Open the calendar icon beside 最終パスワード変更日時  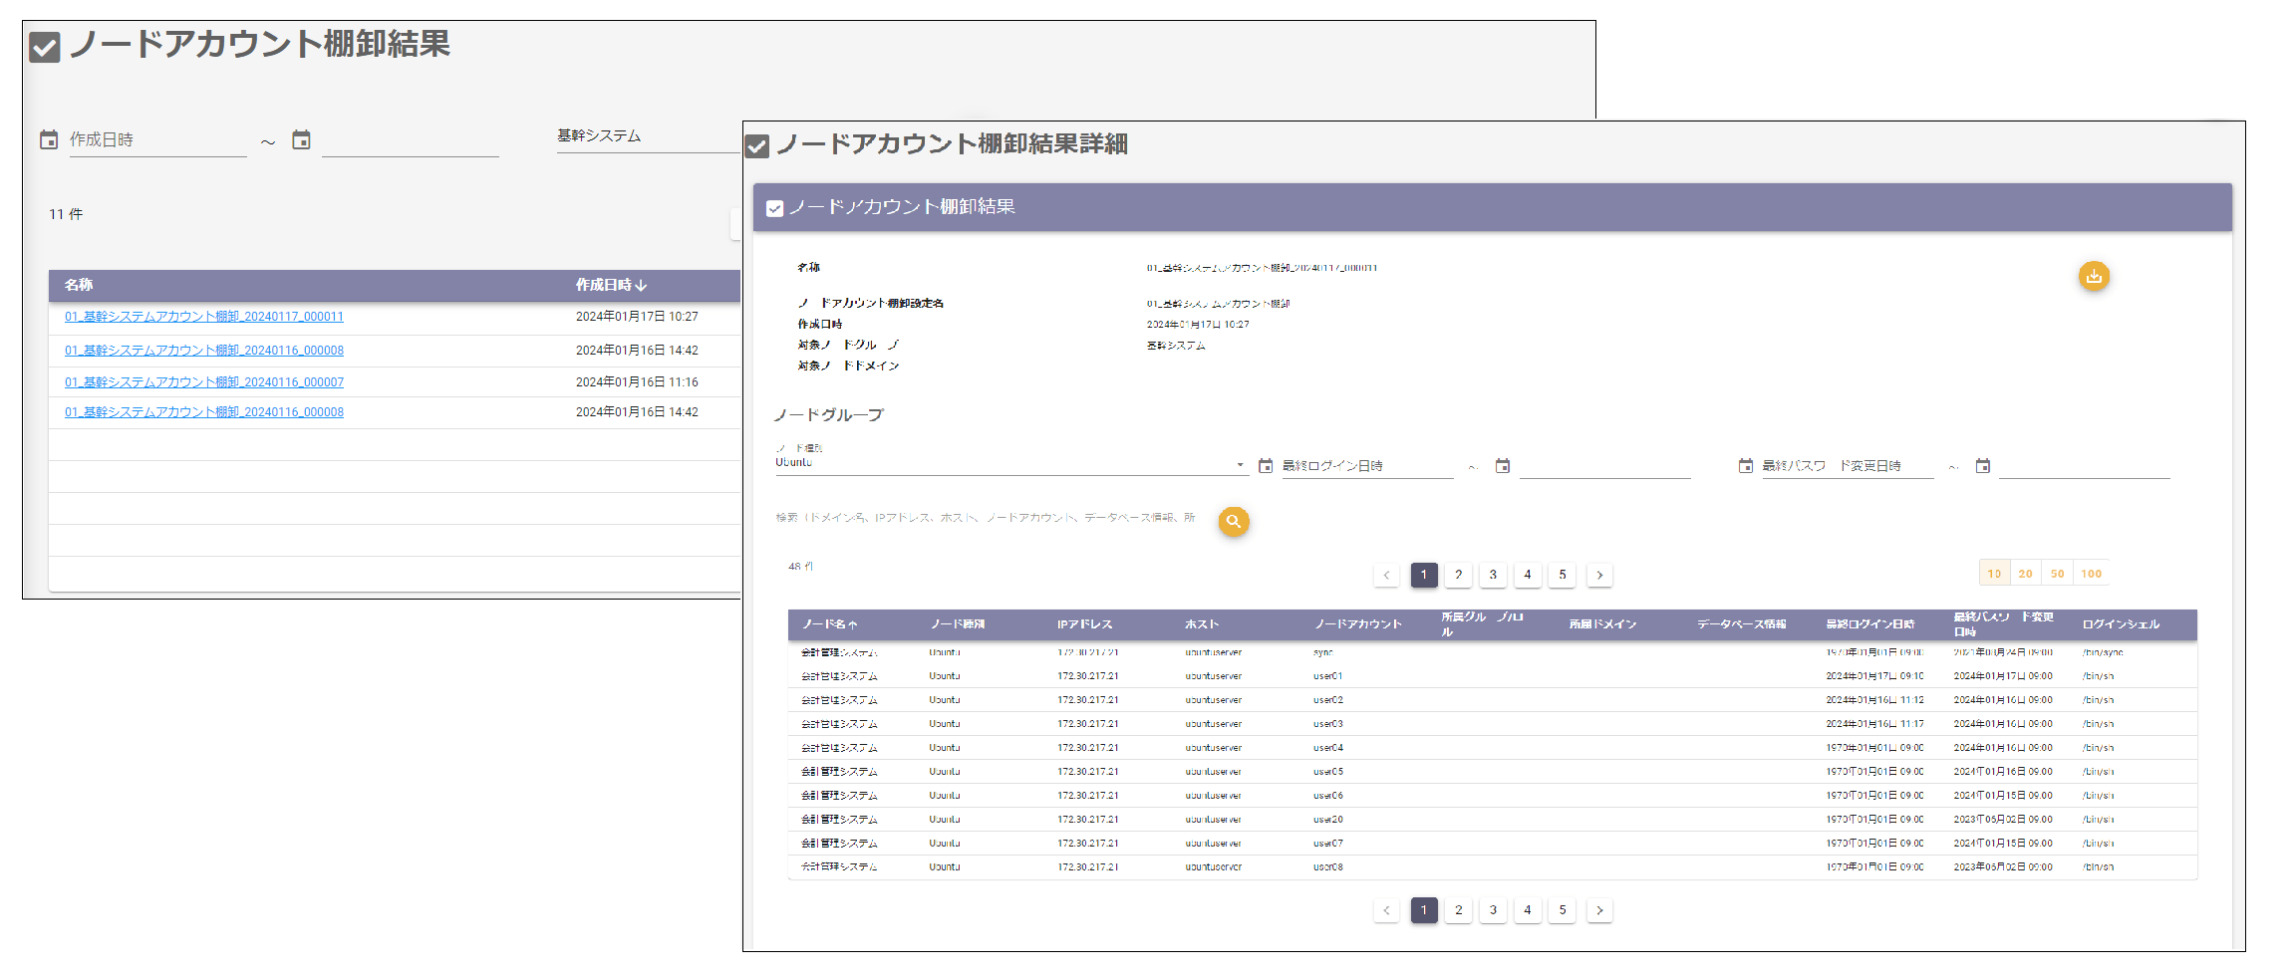[x=1746, y=464]
